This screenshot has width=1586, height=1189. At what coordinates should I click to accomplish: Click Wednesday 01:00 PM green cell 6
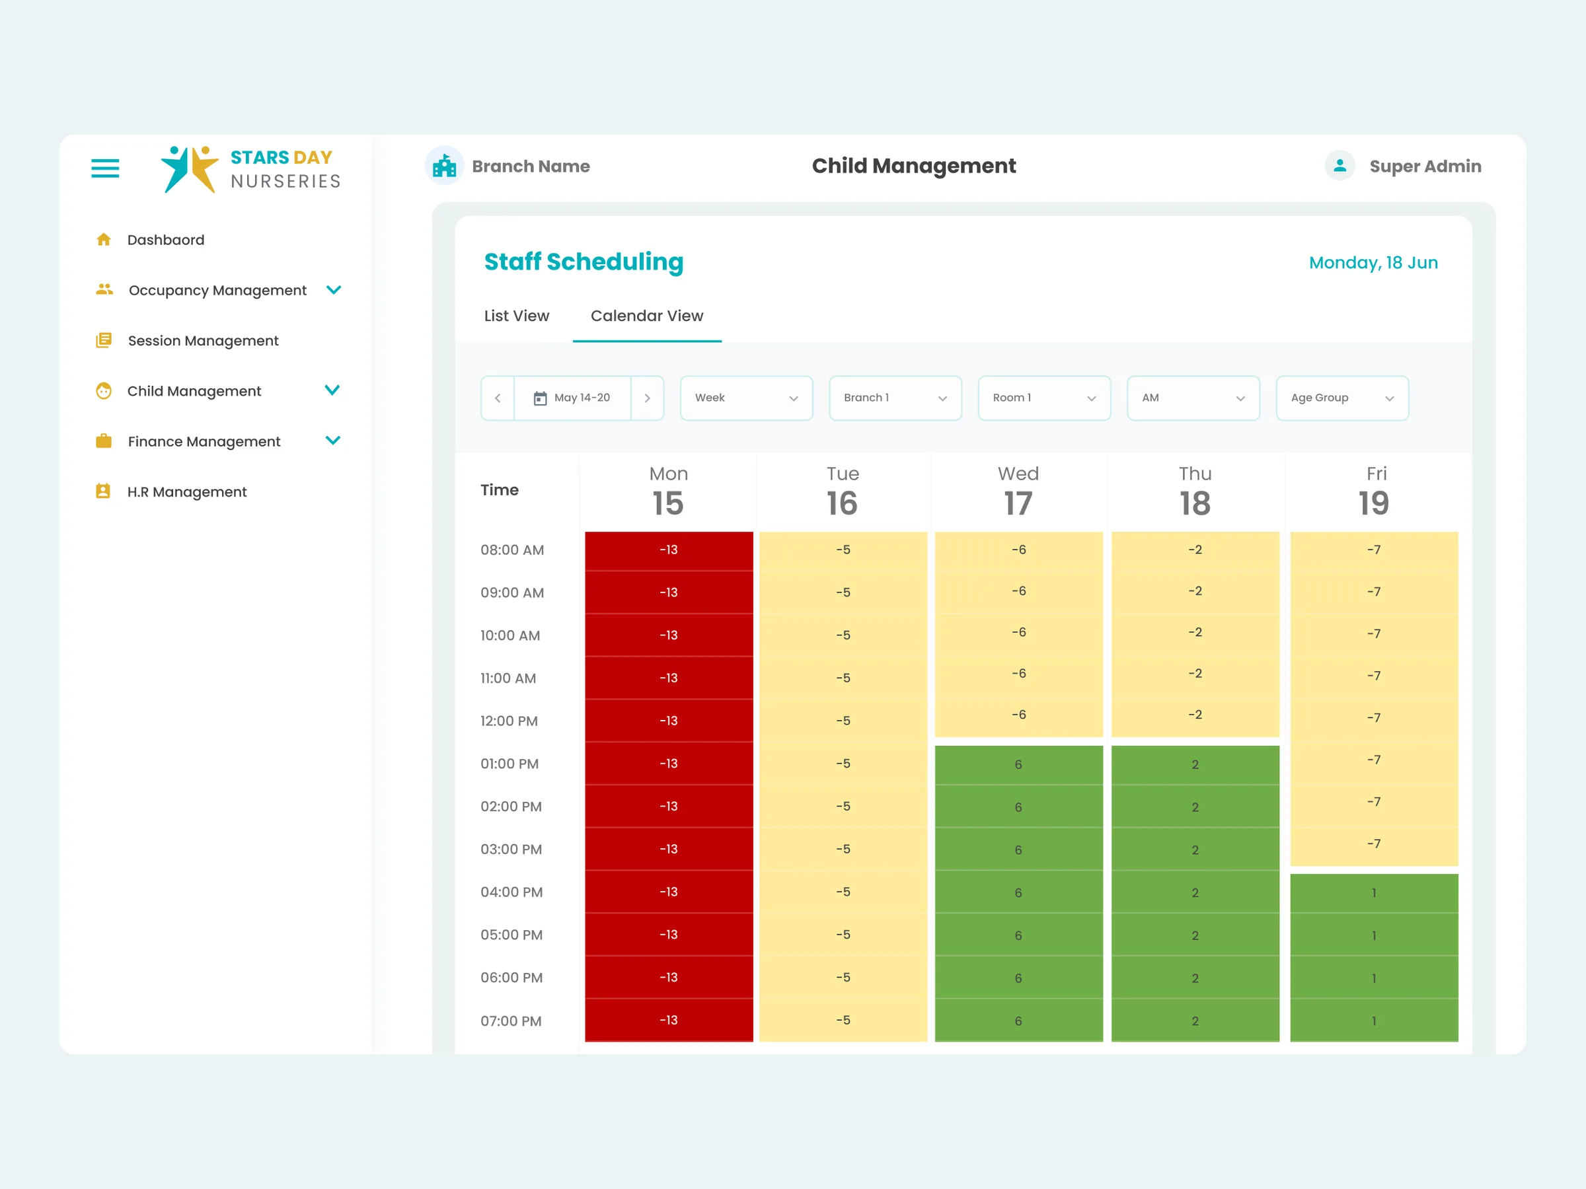click(1019, 765)
